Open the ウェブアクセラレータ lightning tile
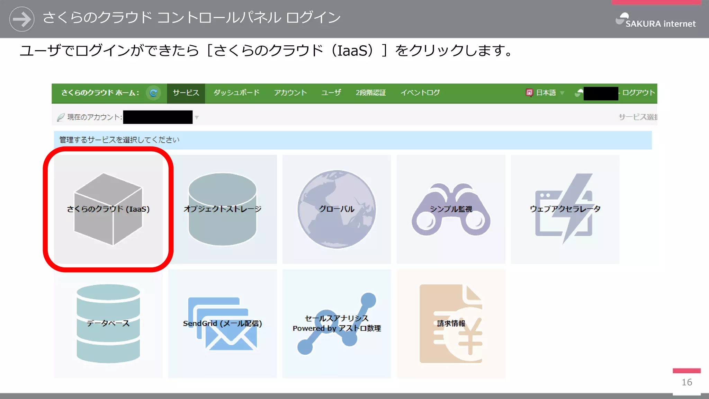 (x=565, y=209)
